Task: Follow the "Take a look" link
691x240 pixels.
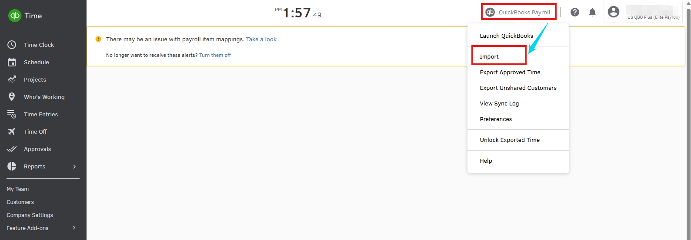Action: tap(261, 39)
